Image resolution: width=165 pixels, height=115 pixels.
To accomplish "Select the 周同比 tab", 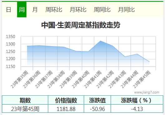I will [x=102, y=10].
